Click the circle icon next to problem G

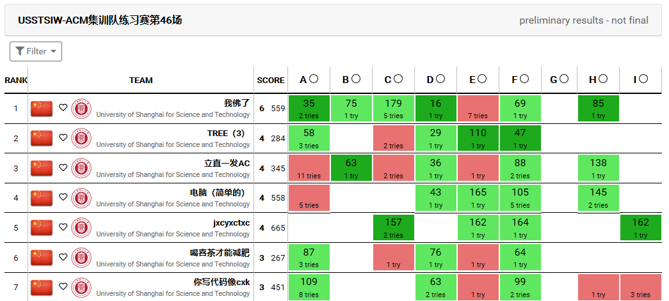click(564, 79)
